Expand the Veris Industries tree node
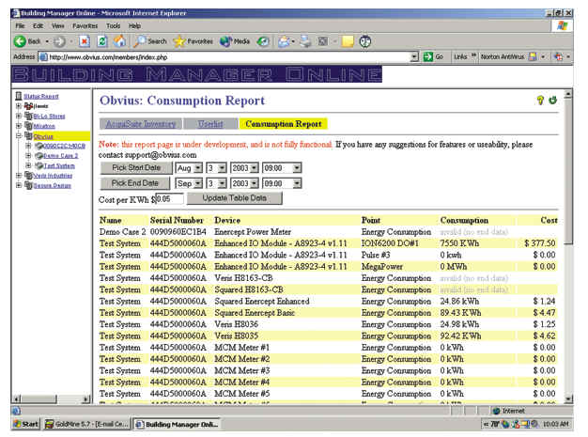588x437 pixels. coord(19,175)
